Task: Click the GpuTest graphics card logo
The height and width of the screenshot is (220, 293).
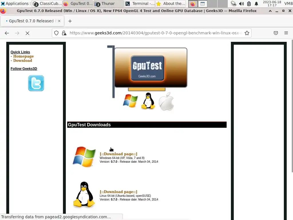Action: click(x=147, y=72)
